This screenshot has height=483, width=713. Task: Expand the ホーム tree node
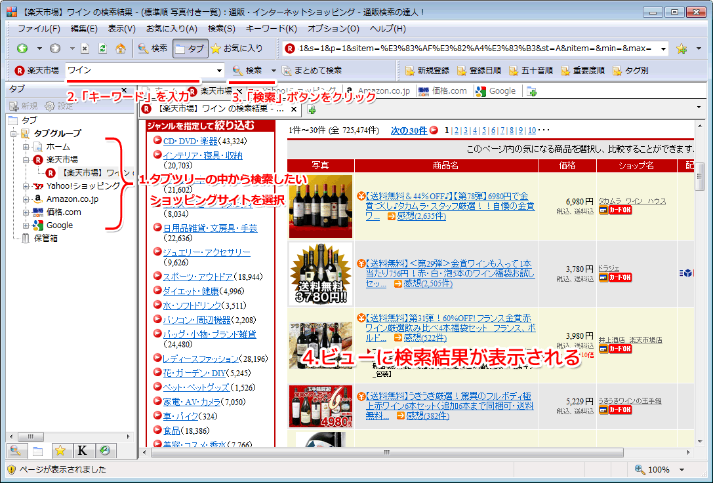pos(26,147)
